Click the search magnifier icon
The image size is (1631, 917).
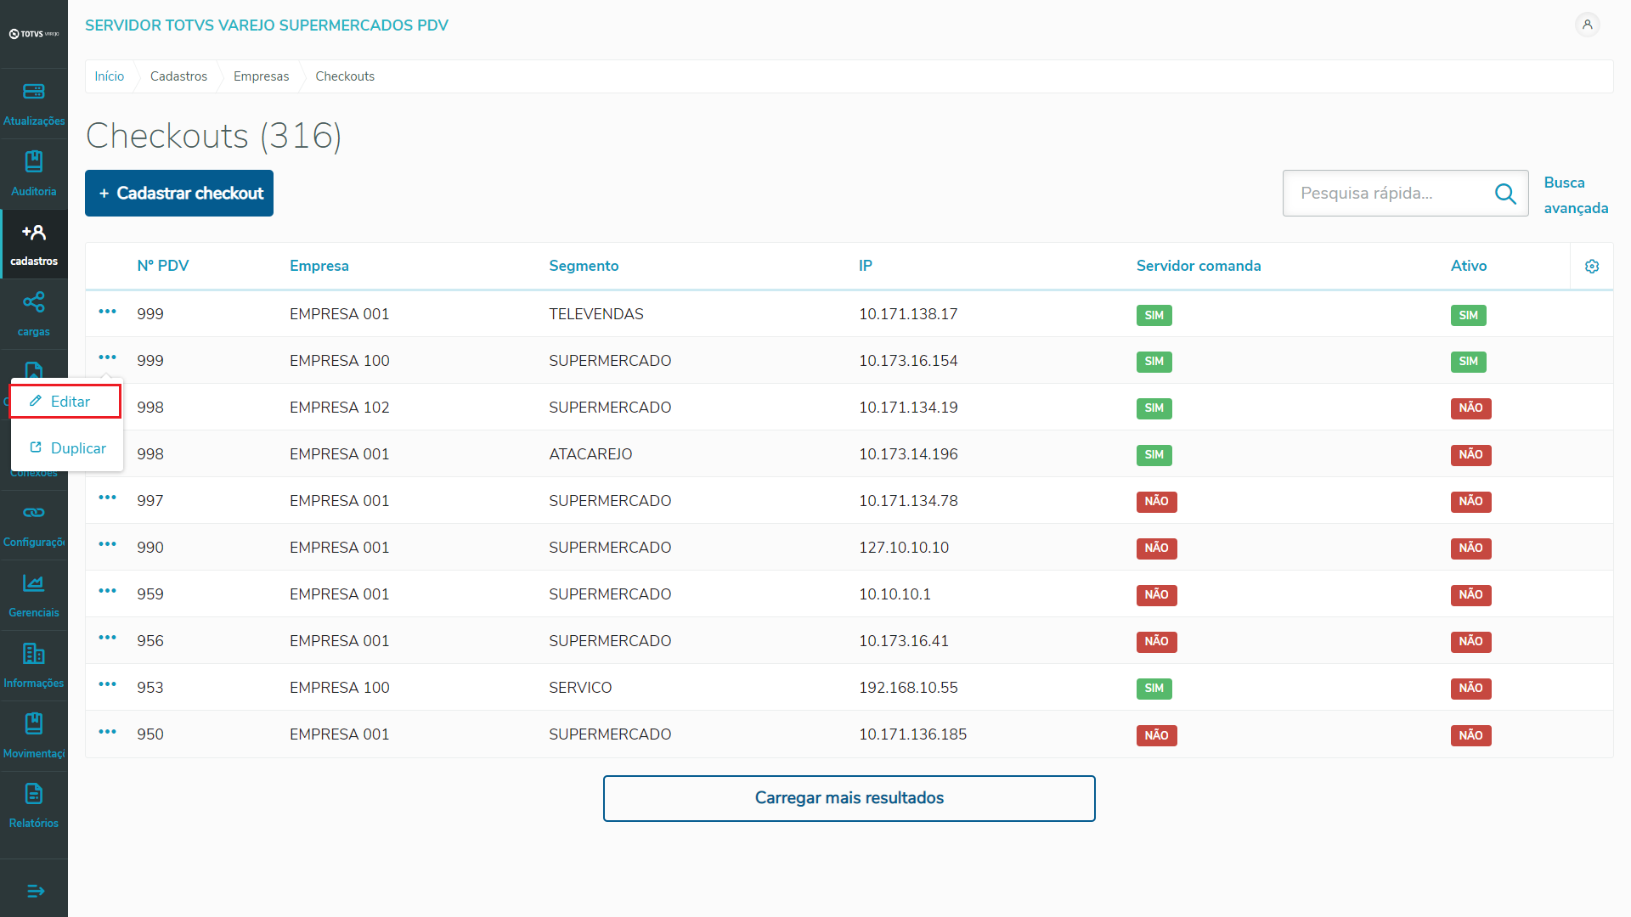coord(1505,194)
